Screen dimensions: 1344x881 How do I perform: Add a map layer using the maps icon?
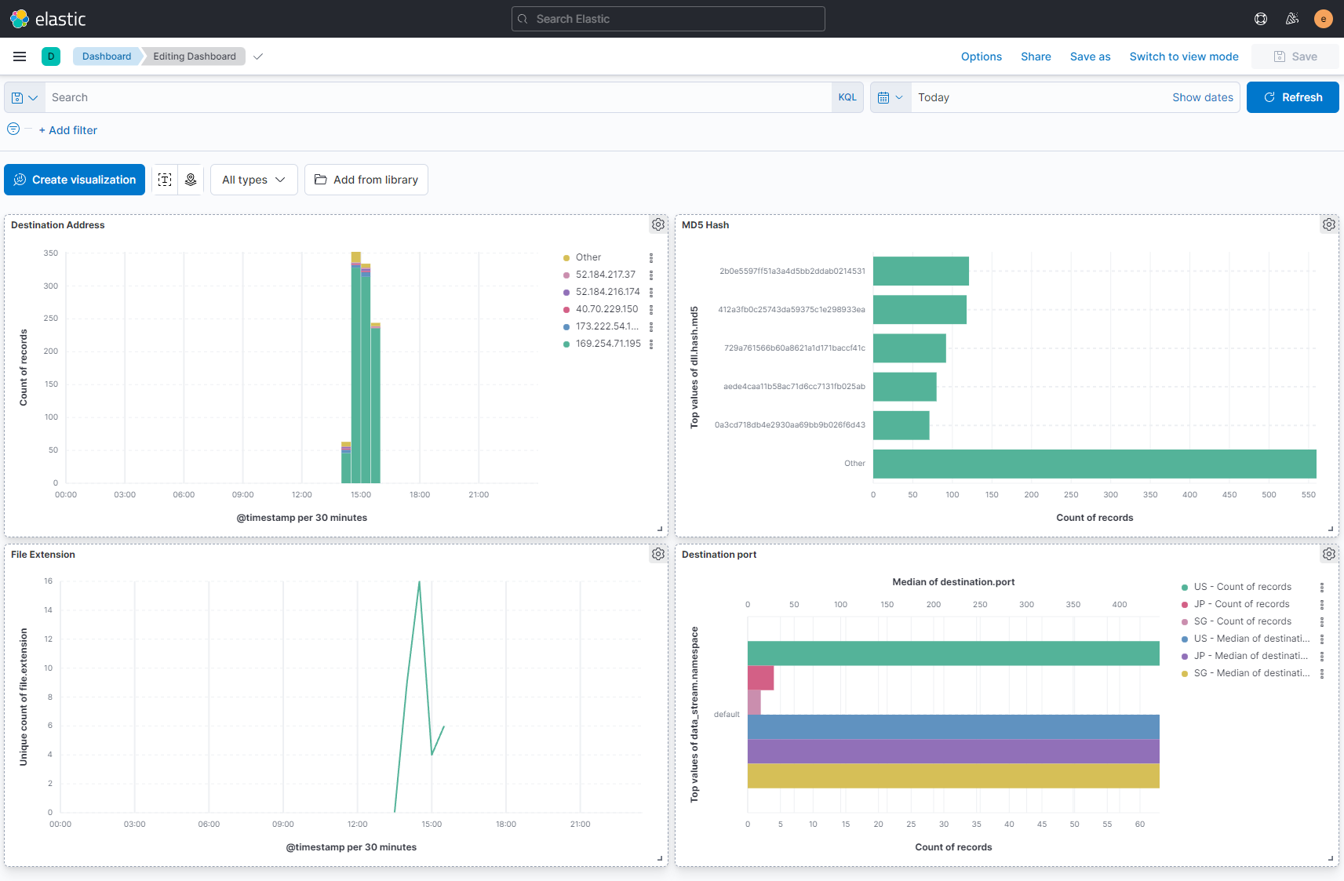[191, 179]
